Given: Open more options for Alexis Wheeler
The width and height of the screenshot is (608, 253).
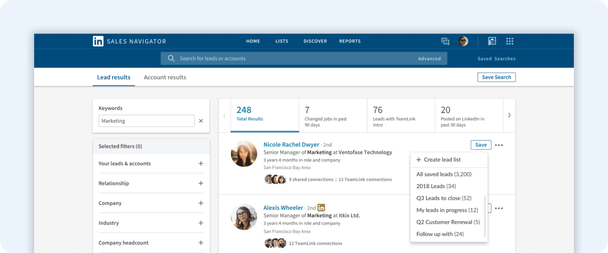Looking at the screenshot, I should (499, 208).
